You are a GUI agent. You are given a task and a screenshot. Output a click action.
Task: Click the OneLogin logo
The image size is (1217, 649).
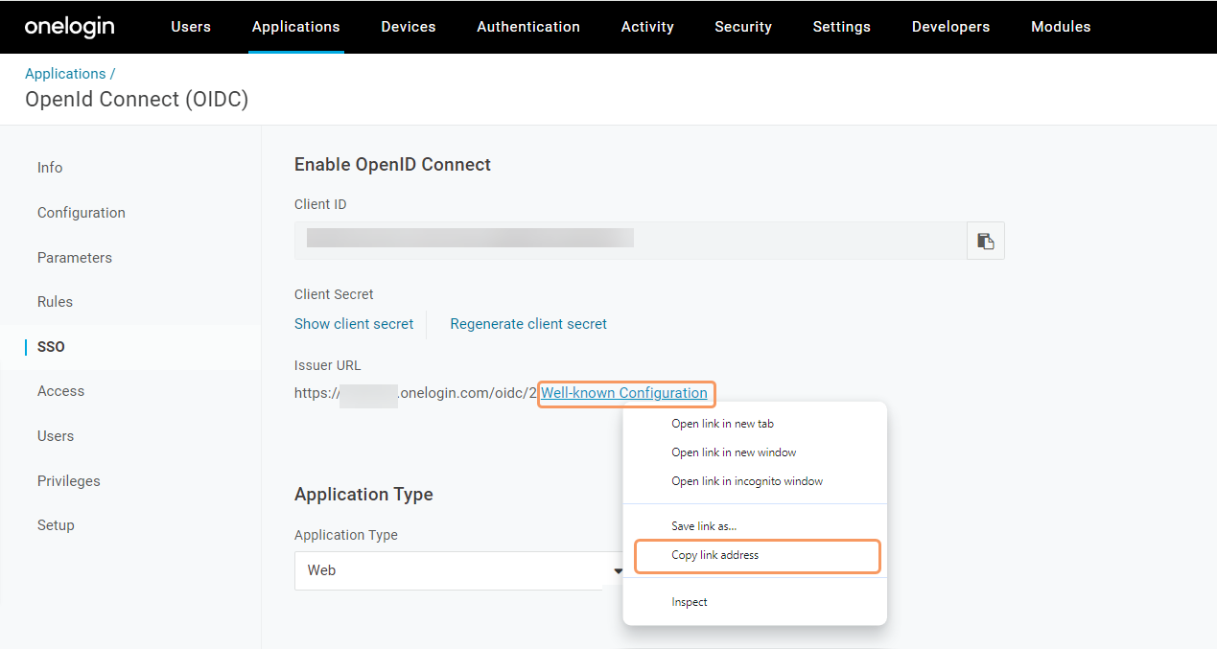pyautogui.click(x=69, y=27)
